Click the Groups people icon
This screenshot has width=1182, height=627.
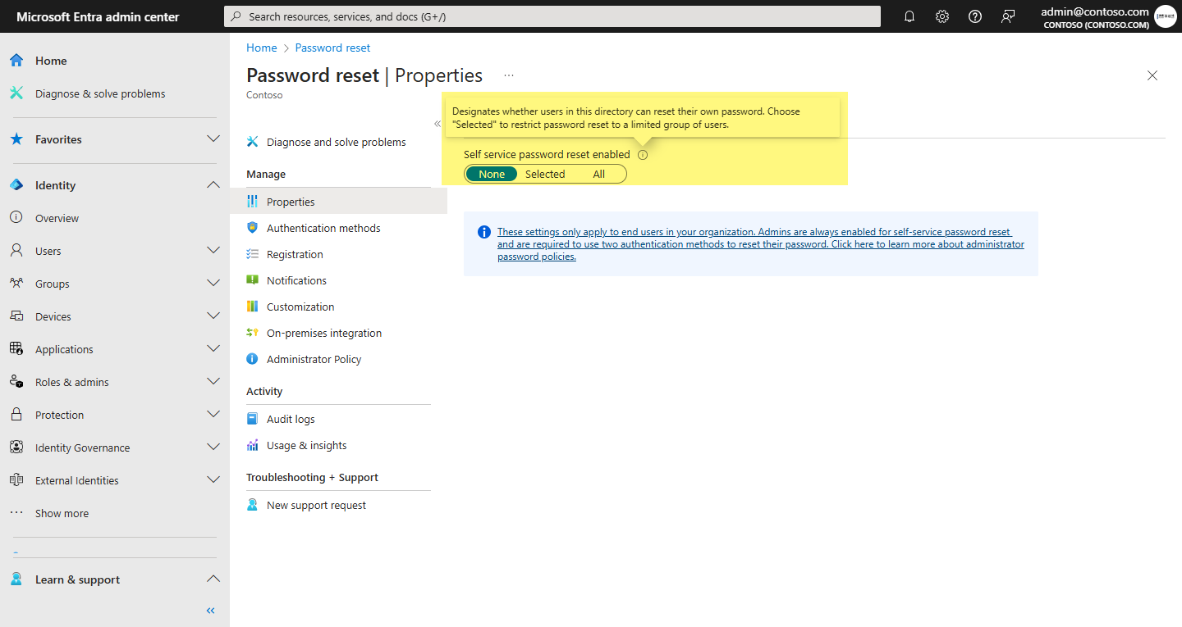click(16, 284)
